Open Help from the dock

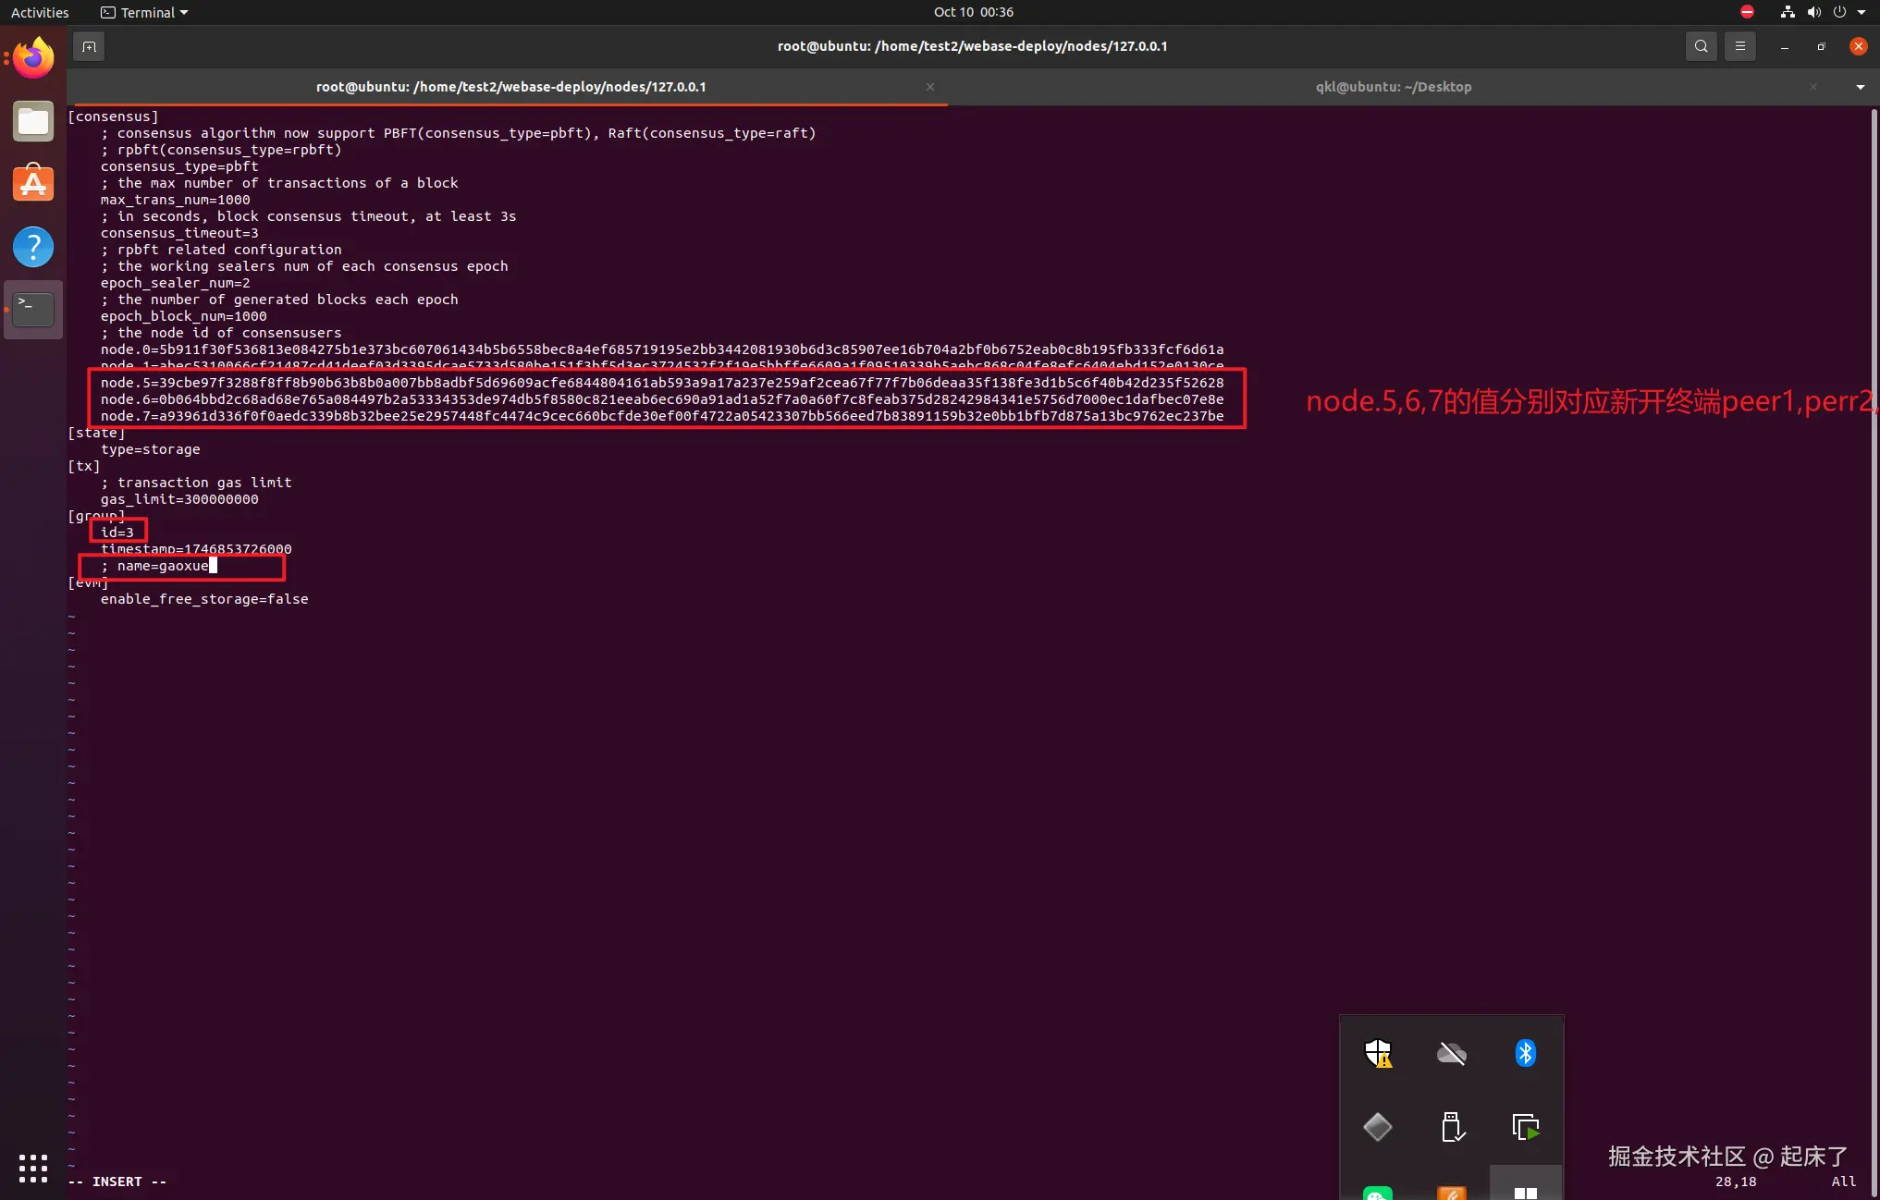click(x=33, y=247)
